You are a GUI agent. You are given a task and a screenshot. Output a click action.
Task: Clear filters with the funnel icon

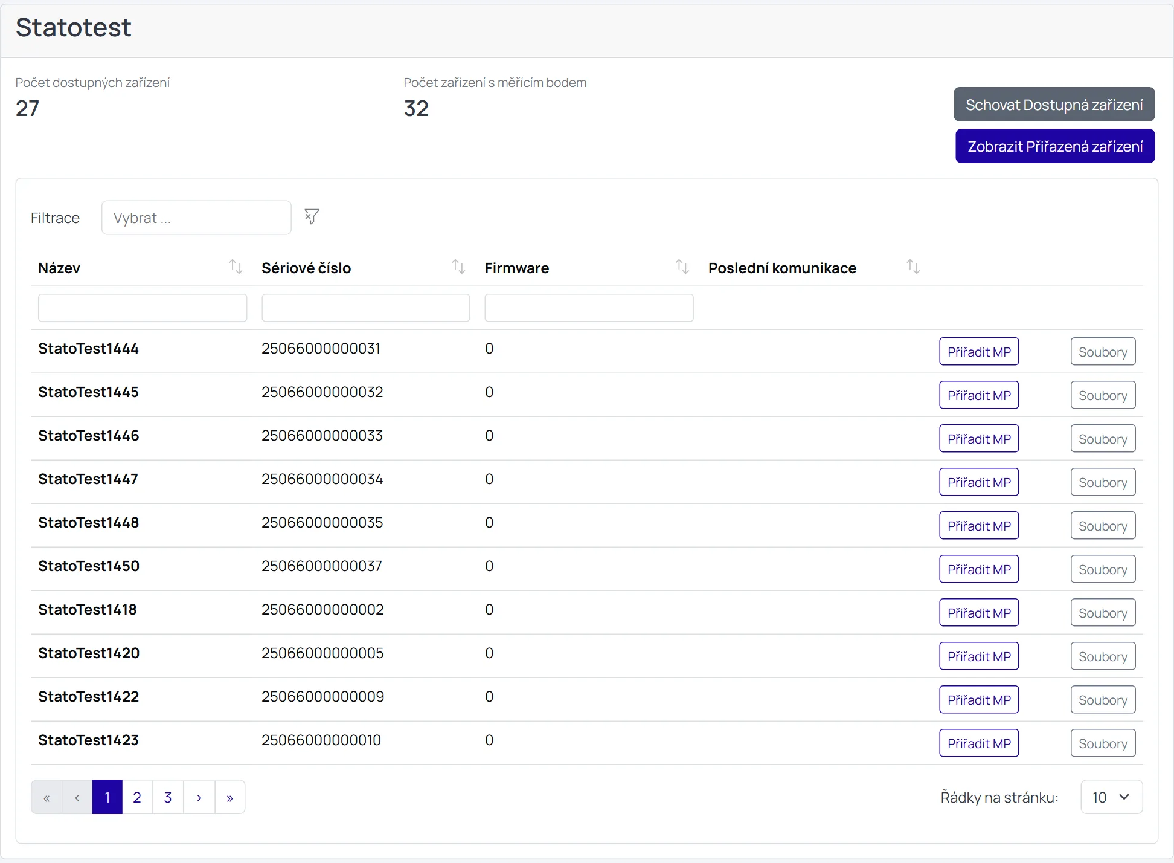[x=312, y=216]
